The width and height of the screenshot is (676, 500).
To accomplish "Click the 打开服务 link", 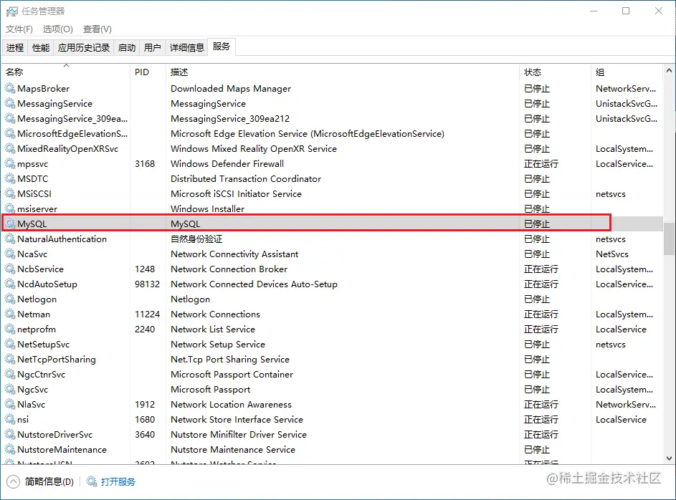I will (x=118, y=481).
